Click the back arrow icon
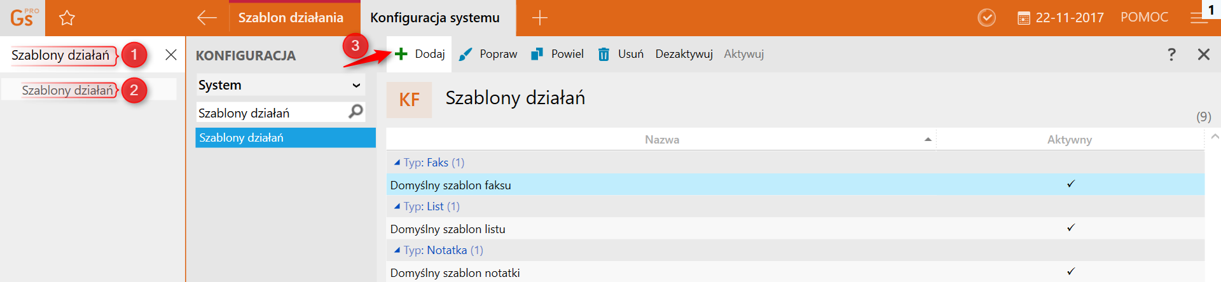Image resolution: width=1221 pixels, height=282 pixels. pyautogui.click(x=207, y=18)
